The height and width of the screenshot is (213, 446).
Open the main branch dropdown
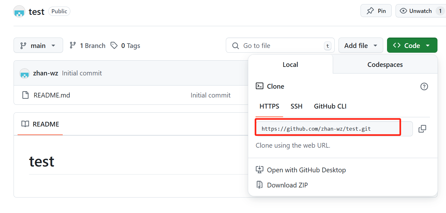pos(38,45)
